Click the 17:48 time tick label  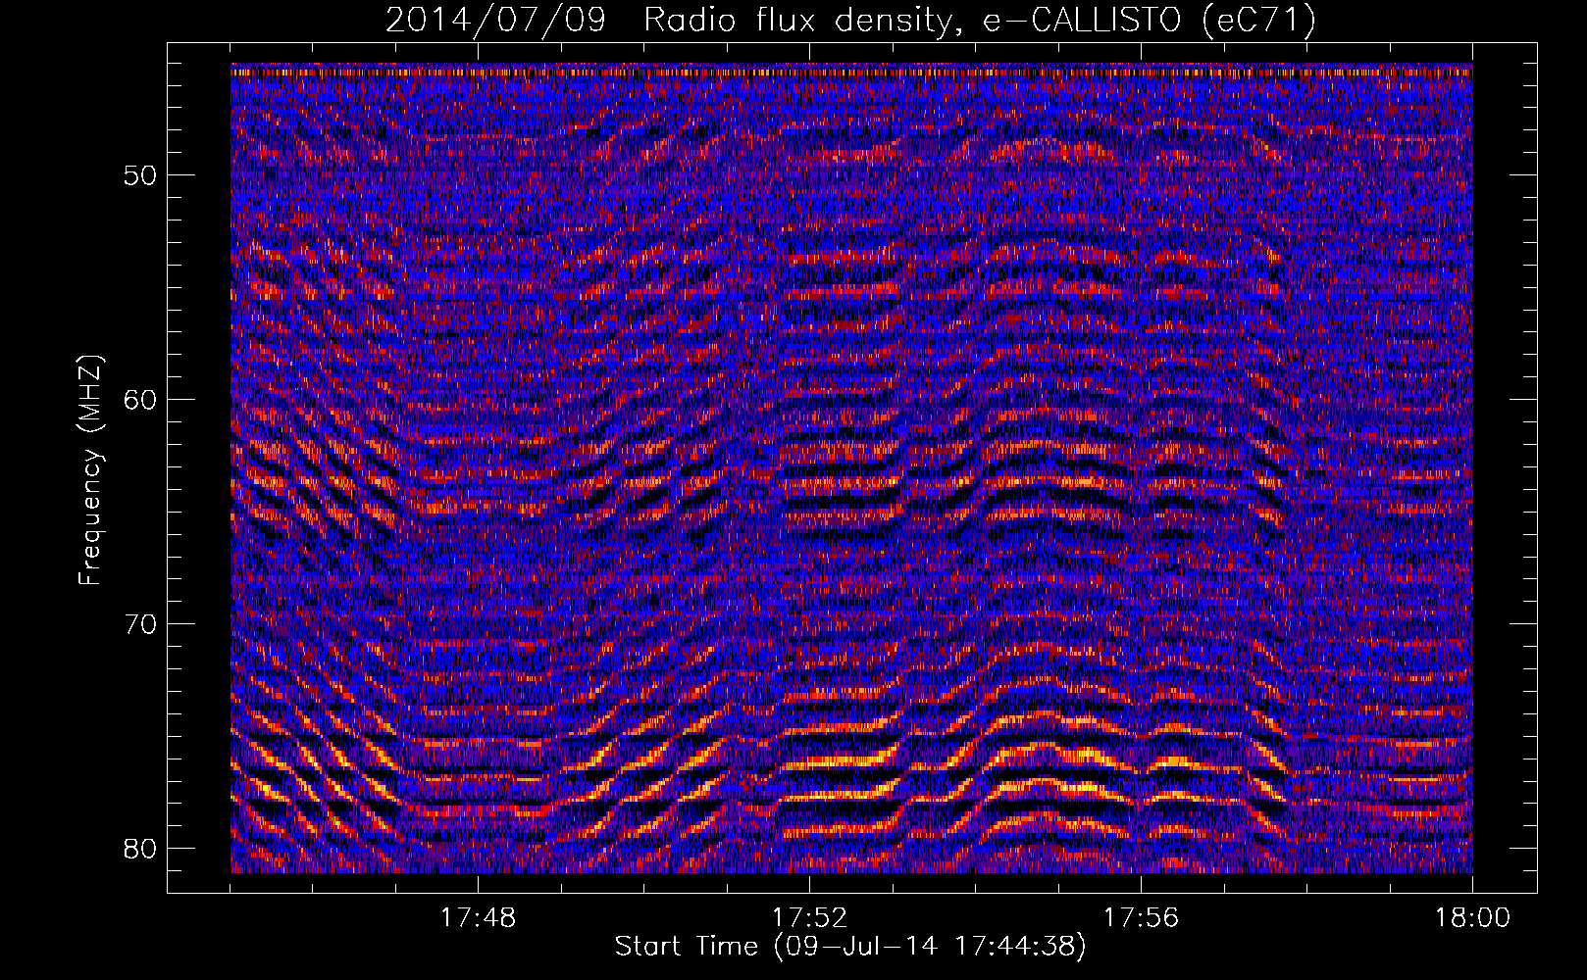click(478, 918)
